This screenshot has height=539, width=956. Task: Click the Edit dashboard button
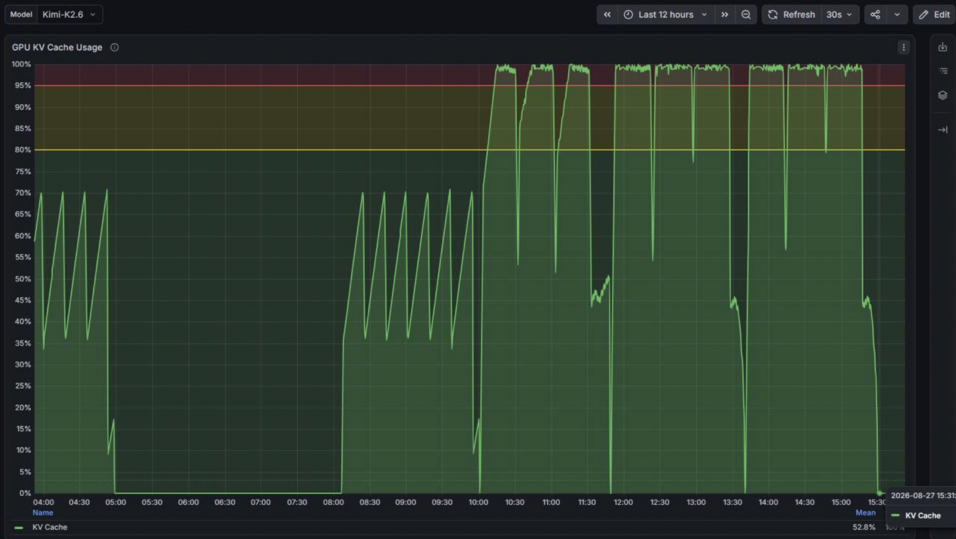click(934, 14)
